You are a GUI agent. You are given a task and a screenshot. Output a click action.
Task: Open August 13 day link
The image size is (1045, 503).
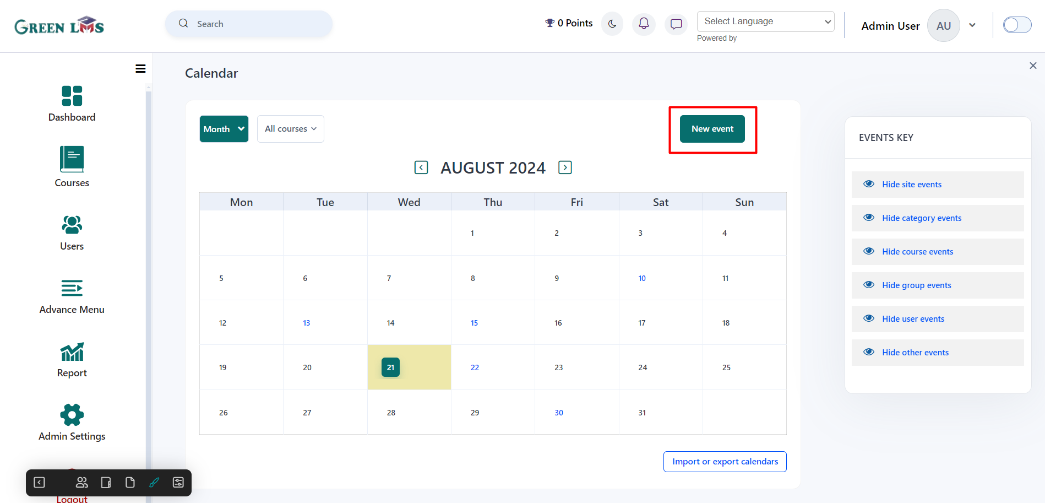[307, 323]
